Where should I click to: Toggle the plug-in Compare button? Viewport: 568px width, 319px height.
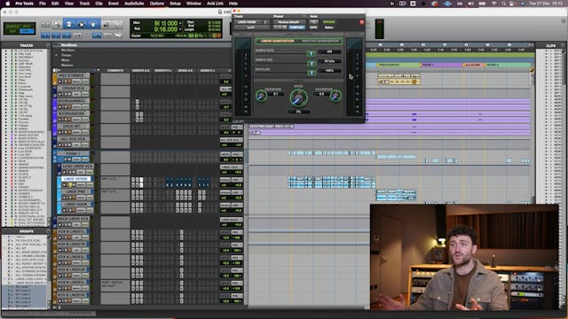pyautogui.click(x=296, y=27)
